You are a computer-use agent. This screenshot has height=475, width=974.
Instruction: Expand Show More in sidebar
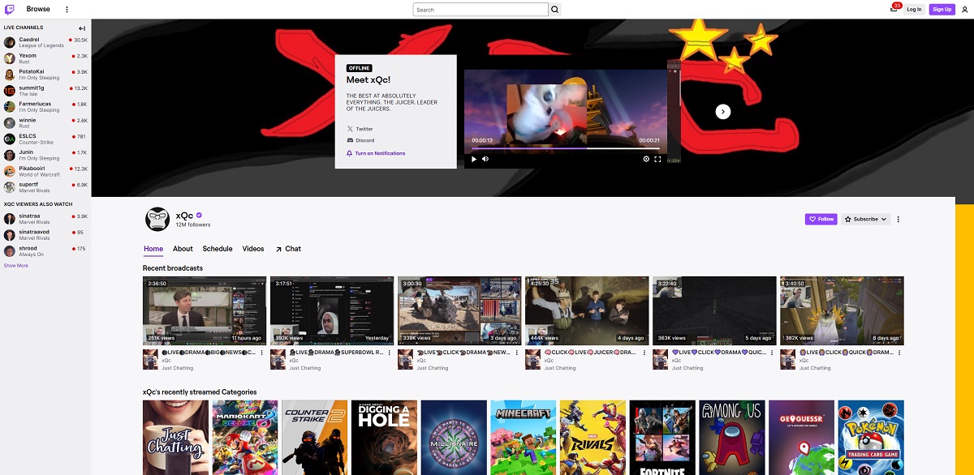(x=16, y=265)
